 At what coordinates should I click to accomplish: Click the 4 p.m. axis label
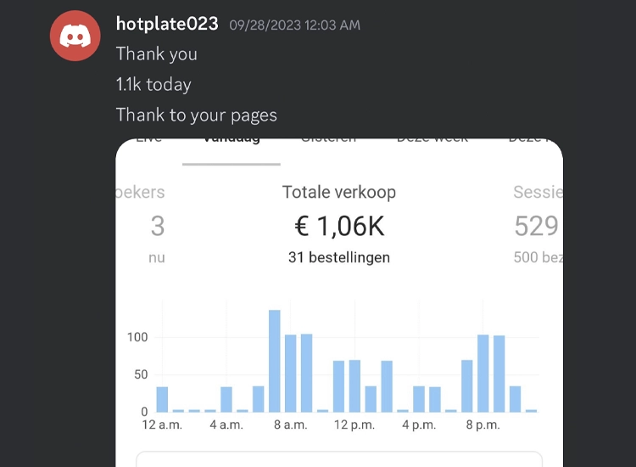click(x=418, y=425)
